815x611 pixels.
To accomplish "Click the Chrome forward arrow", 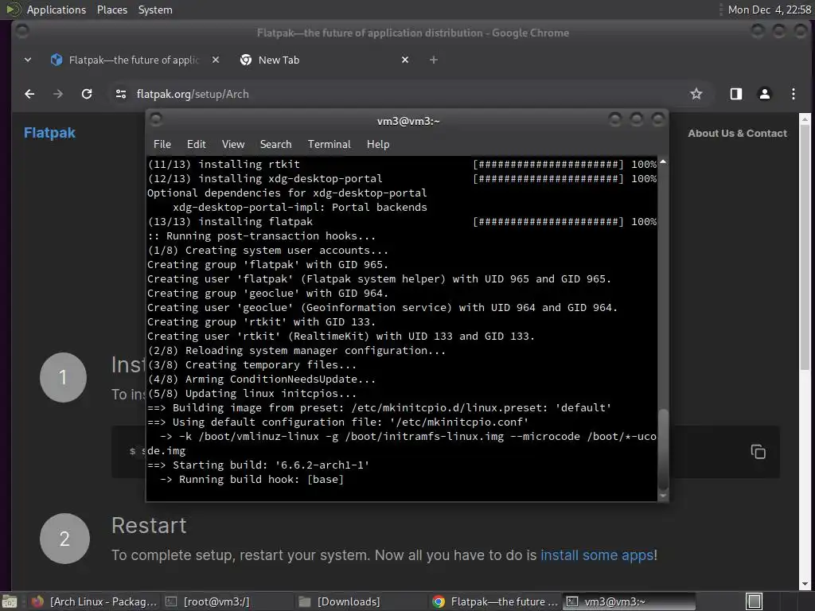I will tap(58, 94).
